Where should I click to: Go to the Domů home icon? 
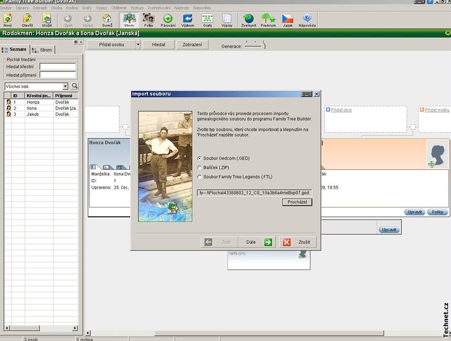pyautogui.click(x=107, y=19)
